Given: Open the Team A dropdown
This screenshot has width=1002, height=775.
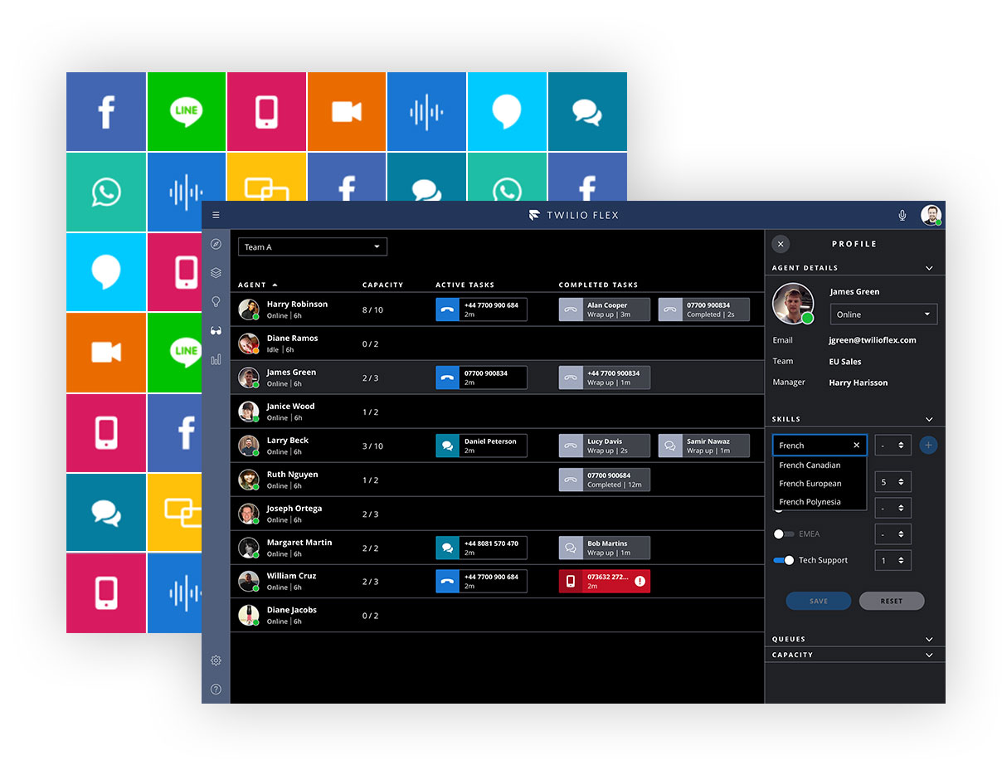Looking at the screenshot, I should tap(313, 246).
